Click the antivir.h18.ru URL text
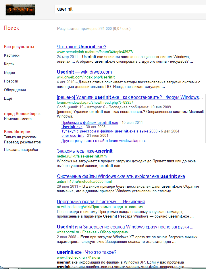The width and height of the screenshot is (206, 269). 84,182
